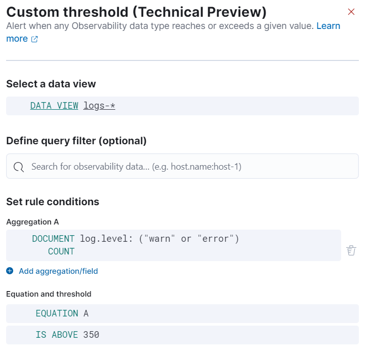Viewport: 367px width, 352px height.
Task: Click the IS ABOVE comparator text
Action: tap(57, 335)
